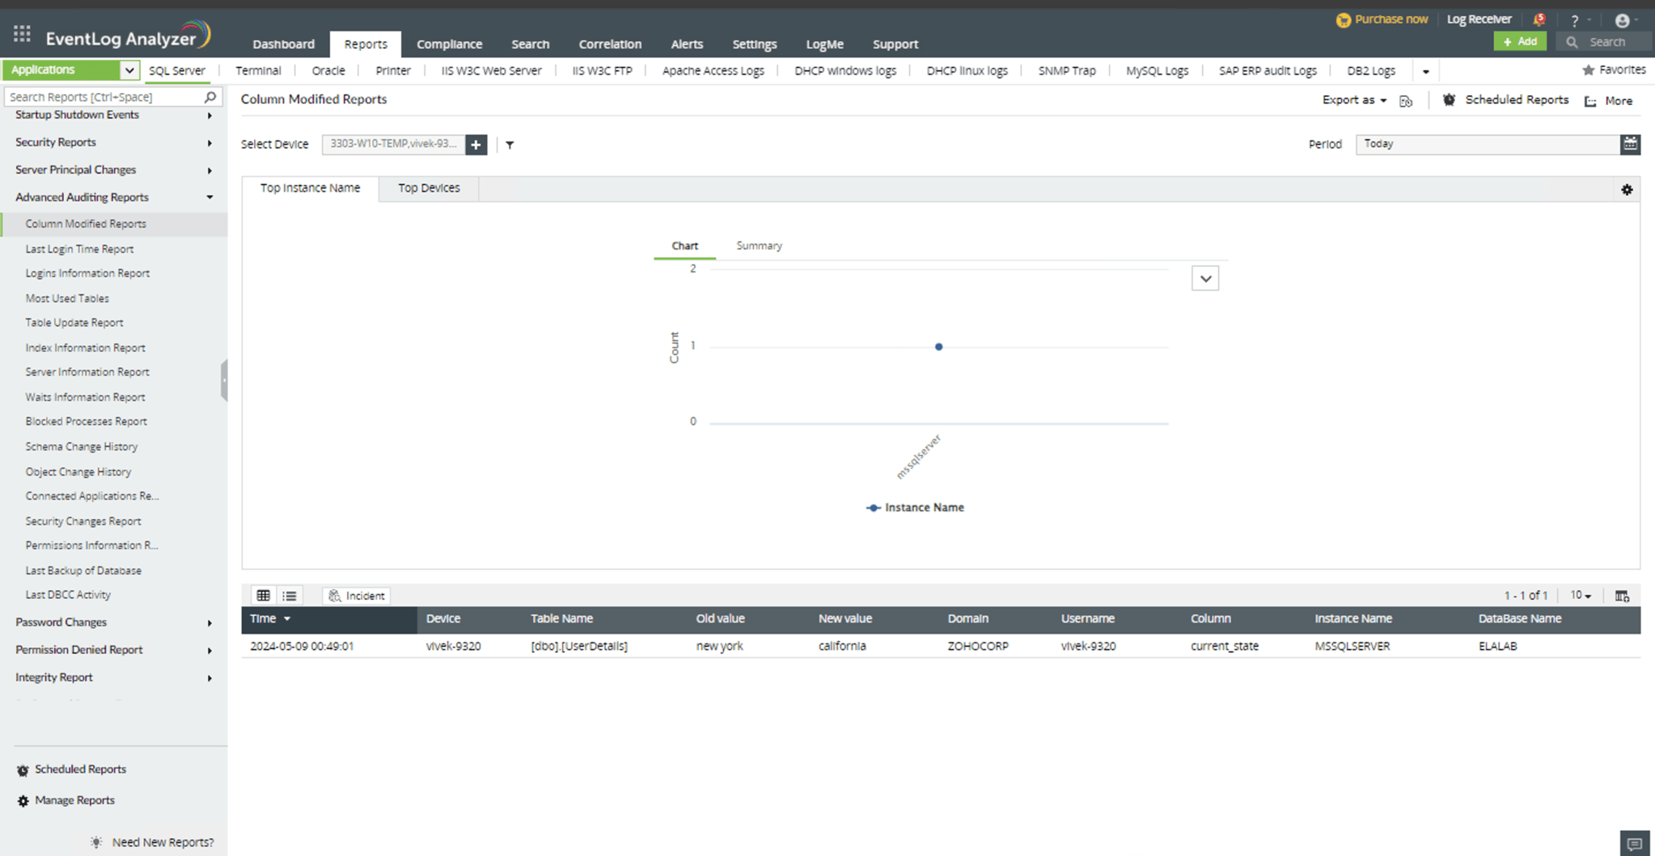Go to the Correlation tab
Screen dimensions: 1655x856
[610, 44]
